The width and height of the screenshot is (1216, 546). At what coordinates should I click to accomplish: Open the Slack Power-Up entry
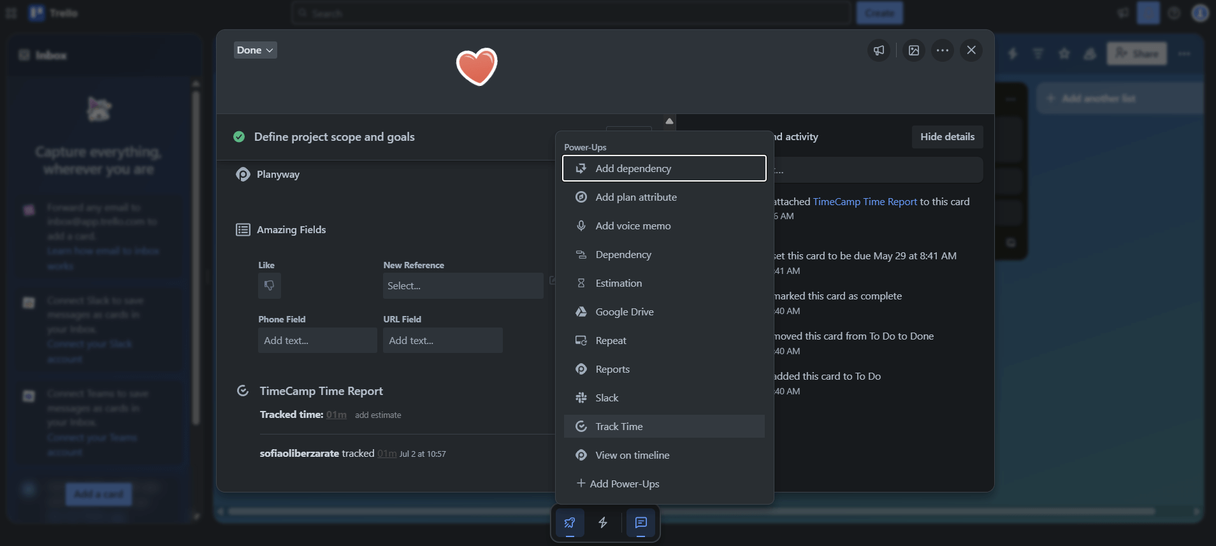point(664,398)
